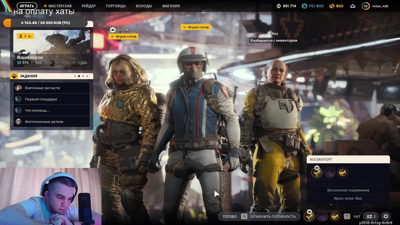This screenshot has width=400, height=225.
Task: Click the 600 next milestone value
Action: click(x=38, y=63)
